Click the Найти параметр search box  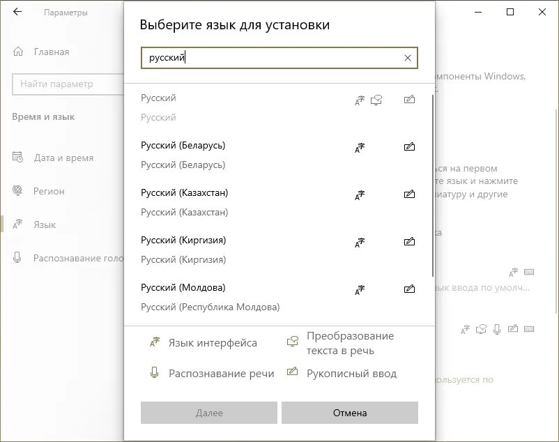68,84
